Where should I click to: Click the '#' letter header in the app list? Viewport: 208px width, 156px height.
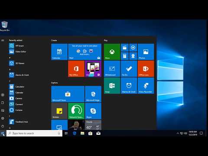(x=10, y=58)
